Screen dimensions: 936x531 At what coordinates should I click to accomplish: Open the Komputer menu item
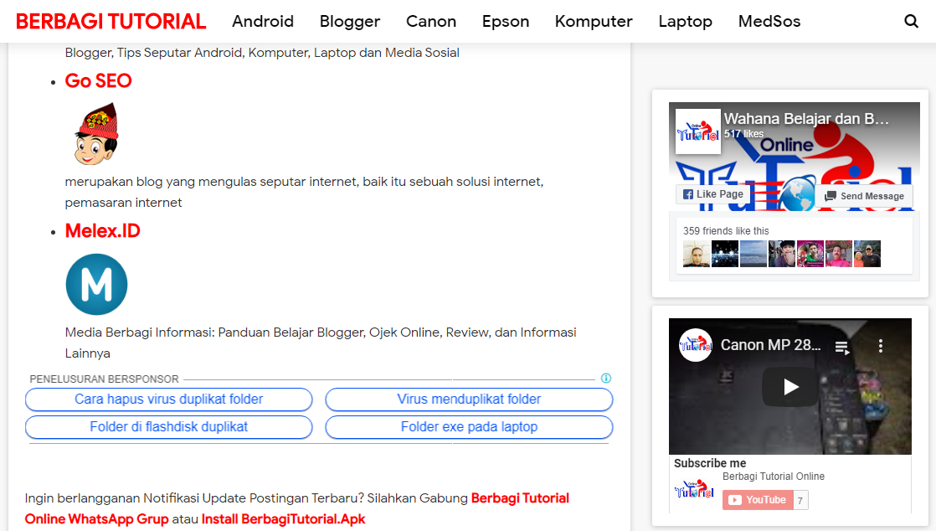594,22
